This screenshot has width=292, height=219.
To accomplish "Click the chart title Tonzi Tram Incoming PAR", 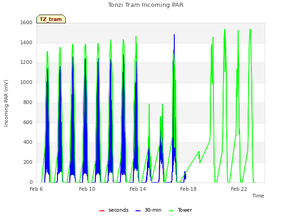I will (x=146, y=5).
